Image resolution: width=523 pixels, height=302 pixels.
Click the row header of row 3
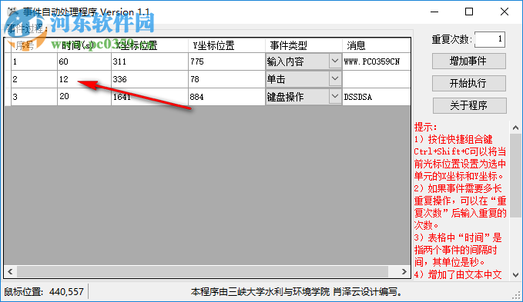click(8, 97)
